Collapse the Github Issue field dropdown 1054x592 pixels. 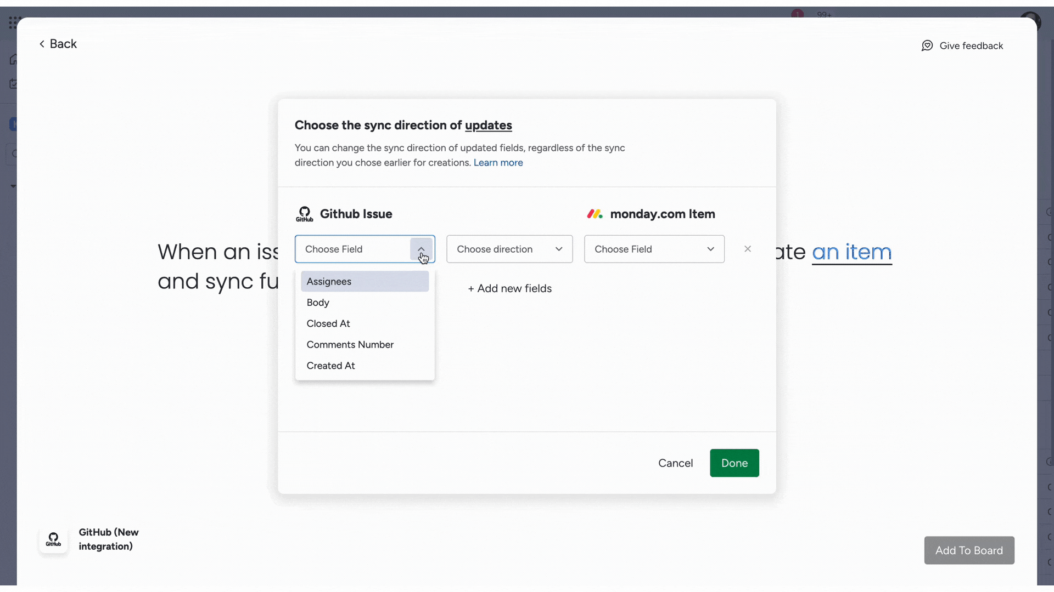point(421,249)
